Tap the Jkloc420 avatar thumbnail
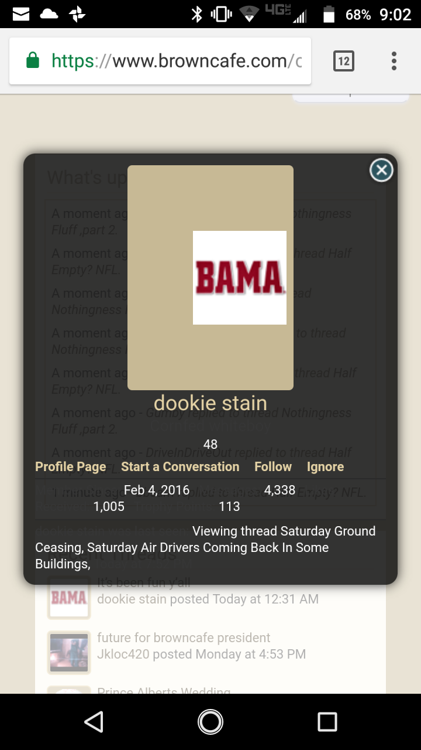Image resolution: width=421 pixels, height=750 pixels. tap(69, 652)
